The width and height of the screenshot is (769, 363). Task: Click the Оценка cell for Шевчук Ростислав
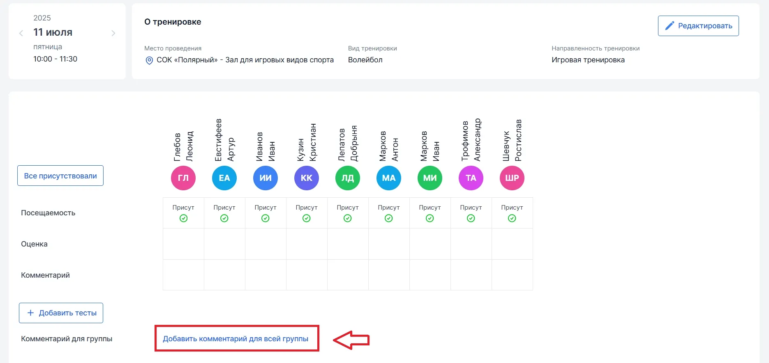pyautogui.click(x=512, y=244)
